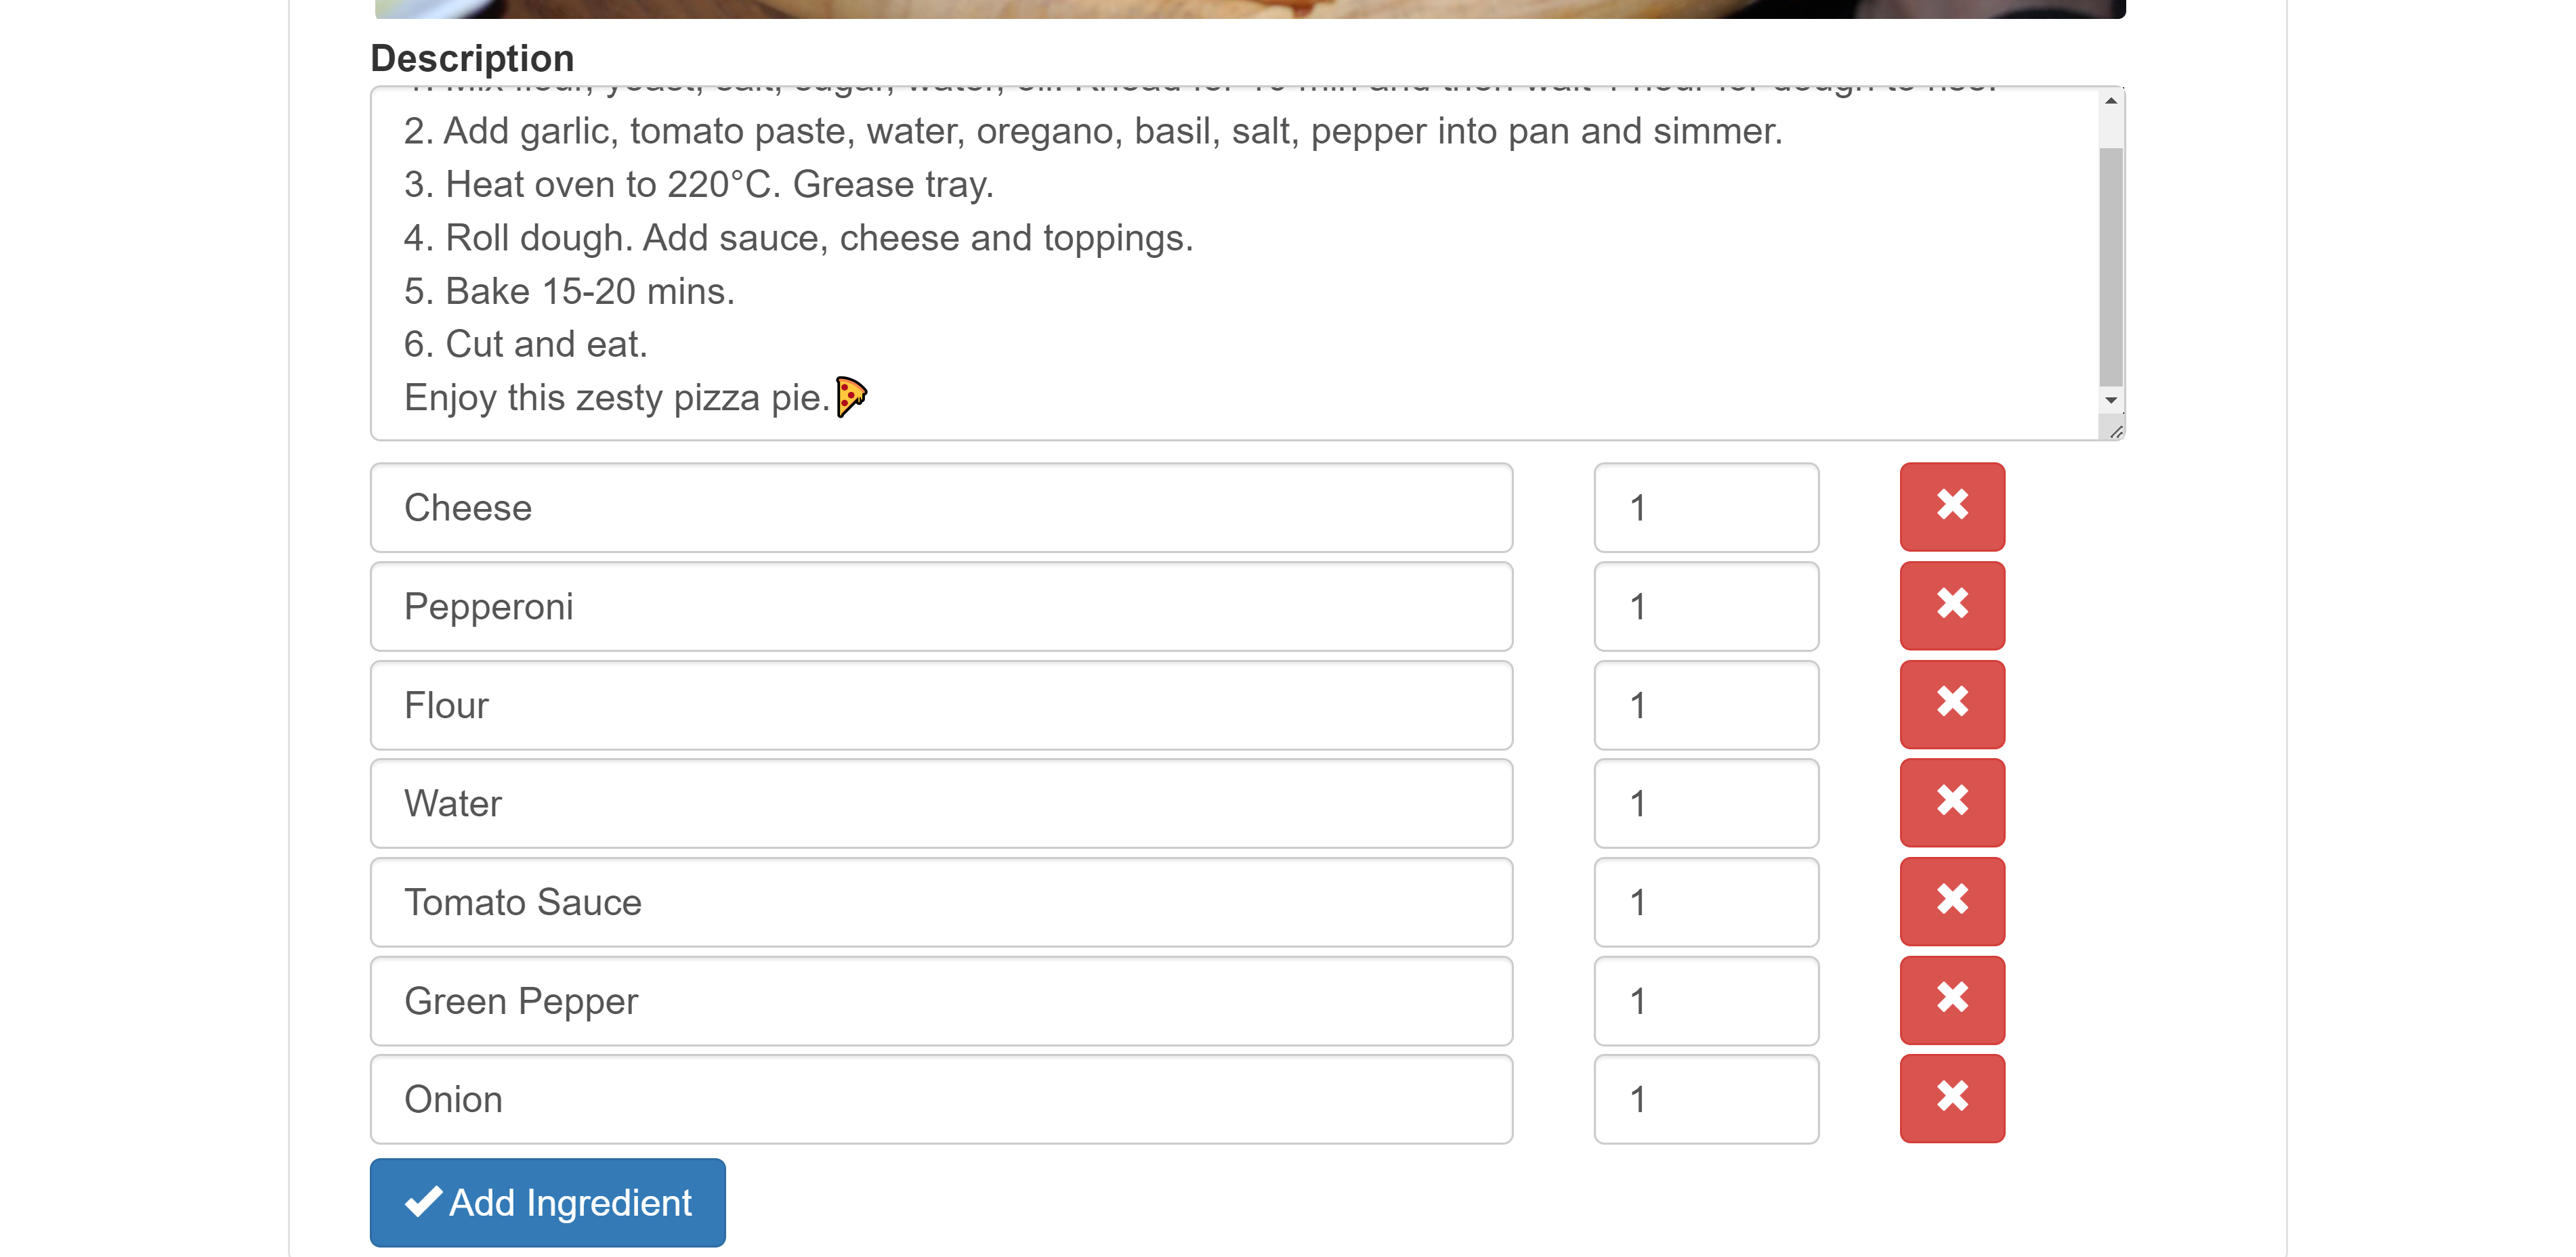Focus the Green Pepper quantity input
The width and height of the screenshot is (2576, 1257).
(x=1705, y=999)
